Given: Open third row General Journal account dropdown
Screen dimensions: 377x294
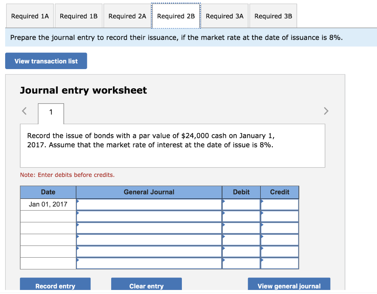Looking at the screenshot, I should click(149, 228).
